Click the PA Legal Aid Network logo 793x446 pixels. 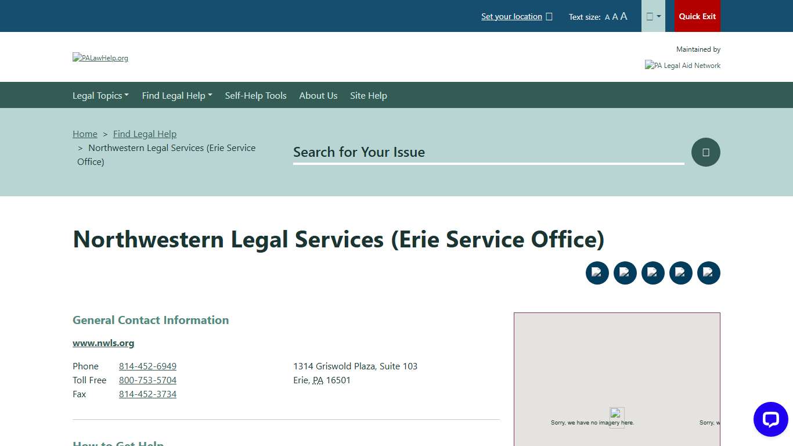click(683, 65)
